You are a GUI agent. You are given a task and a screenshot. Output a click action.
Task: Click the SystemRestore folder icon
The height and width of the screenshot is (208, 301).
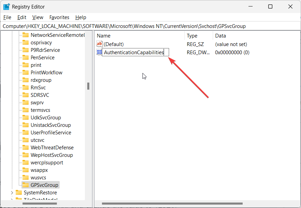[19, 192]
